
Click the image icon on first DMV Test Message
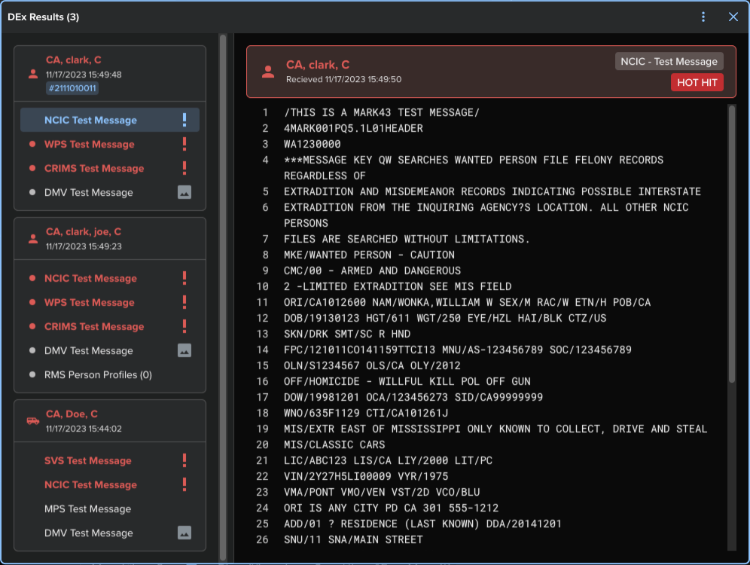184,192
